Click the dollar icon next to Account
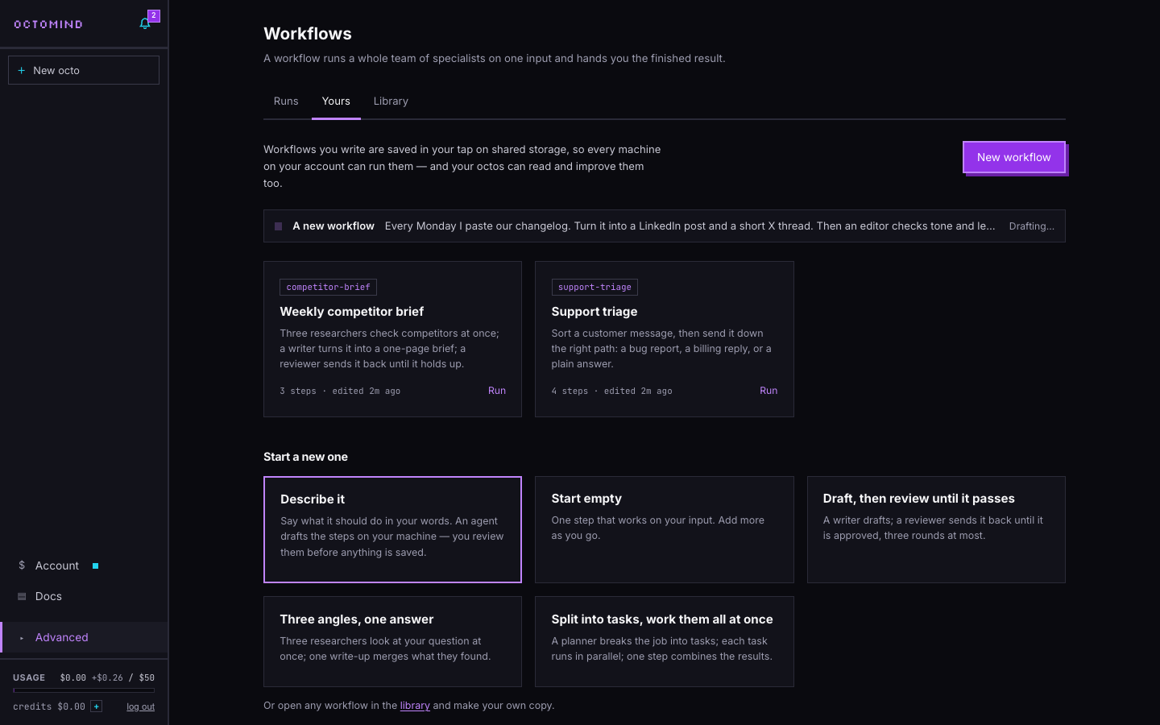 pyautogui.click(x=22, y=565)
